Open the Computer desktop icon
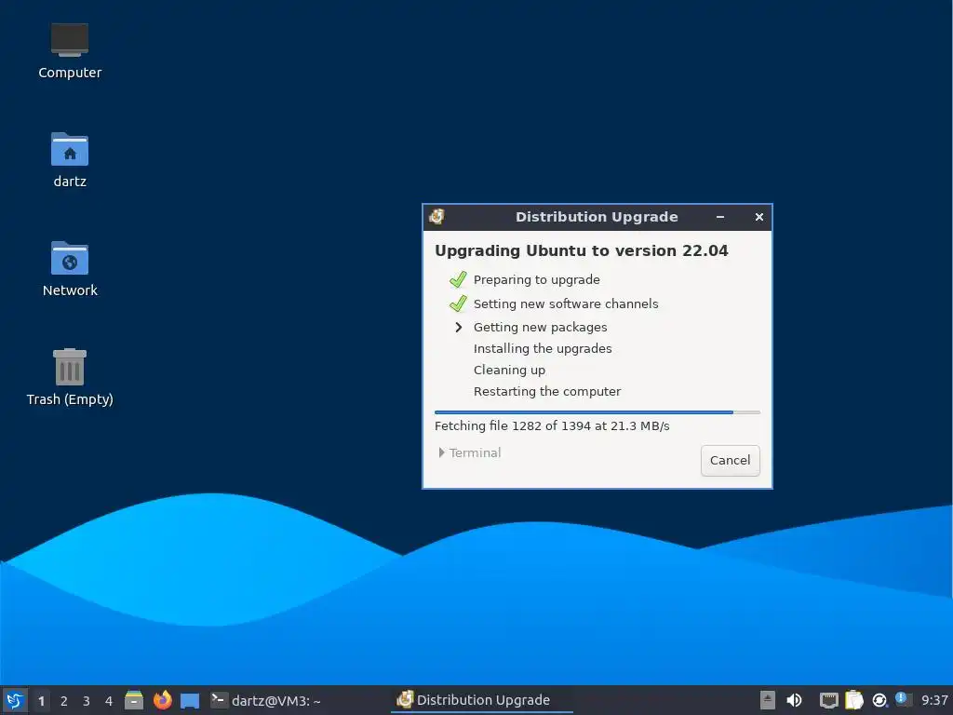The height and width of the screenshot is (715, 953). [x=69, y=52]
